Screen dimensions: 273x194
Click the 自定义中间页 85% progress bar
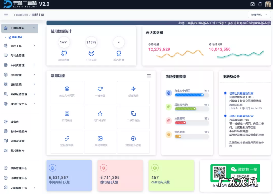tap(192, 95)
